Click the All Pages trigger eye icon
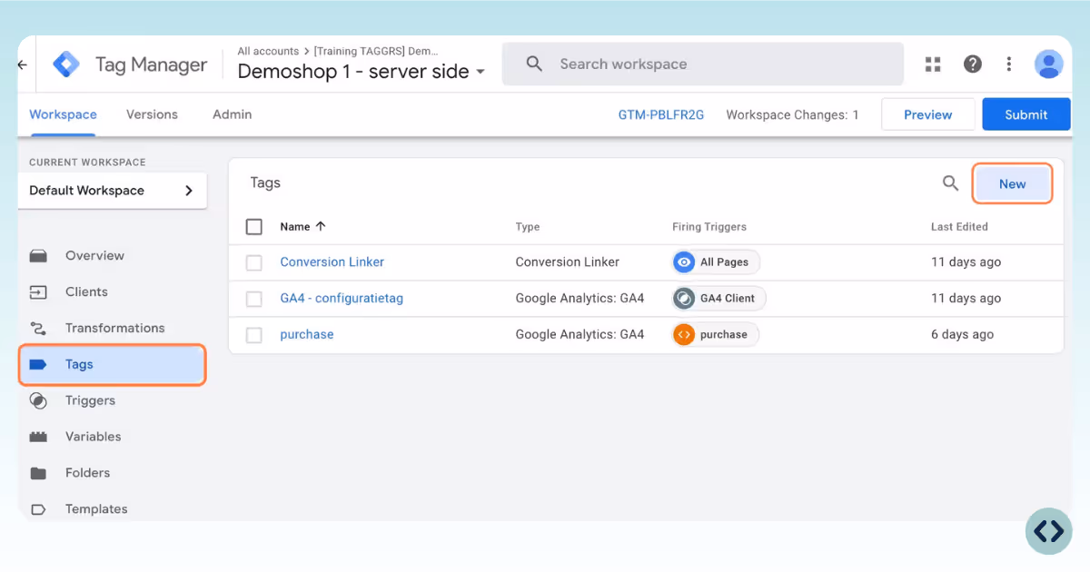 click(x=684, y=262)
